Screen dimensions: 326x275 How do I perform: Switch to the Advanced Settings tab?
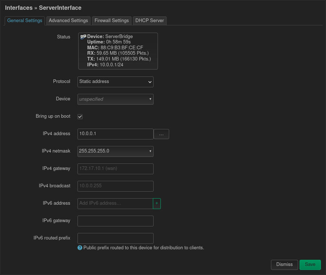pyautogui.click(x=68, y=21)
